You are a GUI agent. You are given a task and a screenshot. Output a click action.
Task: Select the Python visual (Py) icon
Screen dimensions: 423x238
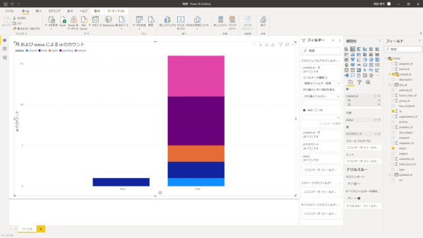point(371,70)
